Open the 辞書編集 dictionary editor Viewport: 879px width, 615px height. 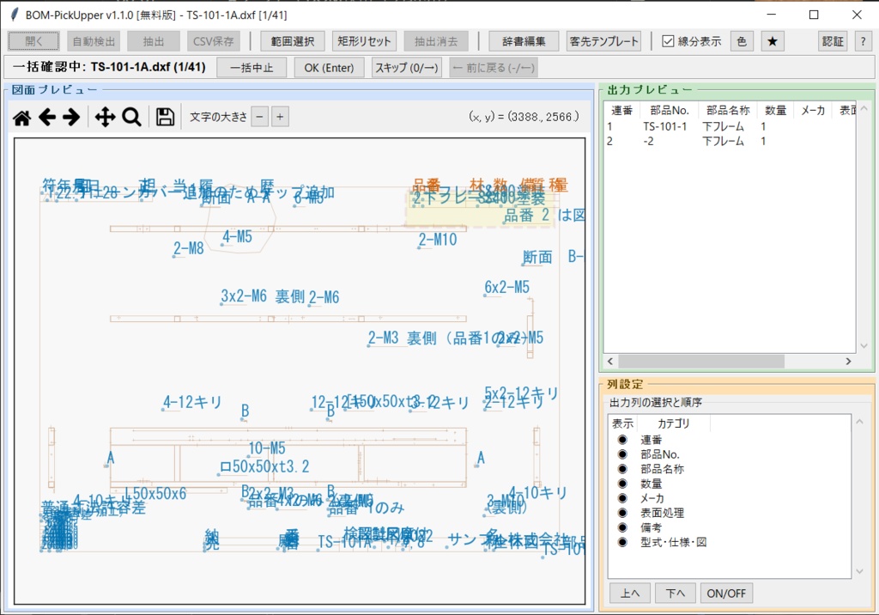click(524, 41)
